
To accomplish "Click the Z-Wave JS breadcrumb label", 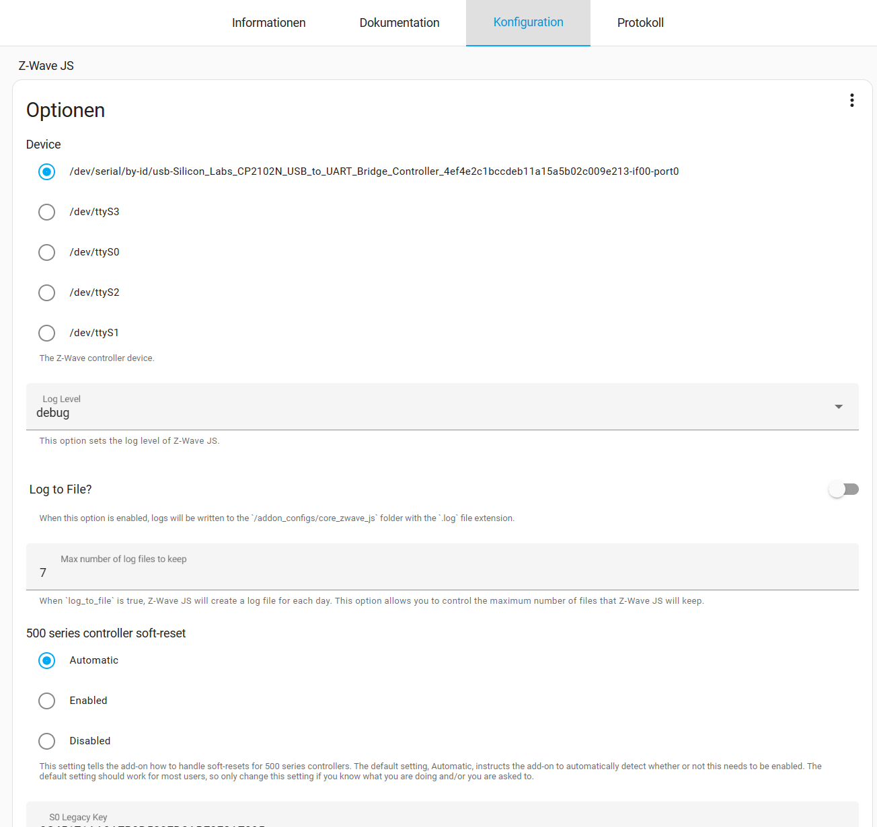I will coord(46,65).
